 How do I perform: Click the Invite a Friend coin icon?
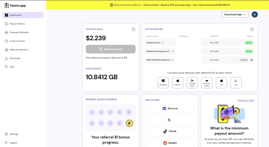(x=6, y=41)
